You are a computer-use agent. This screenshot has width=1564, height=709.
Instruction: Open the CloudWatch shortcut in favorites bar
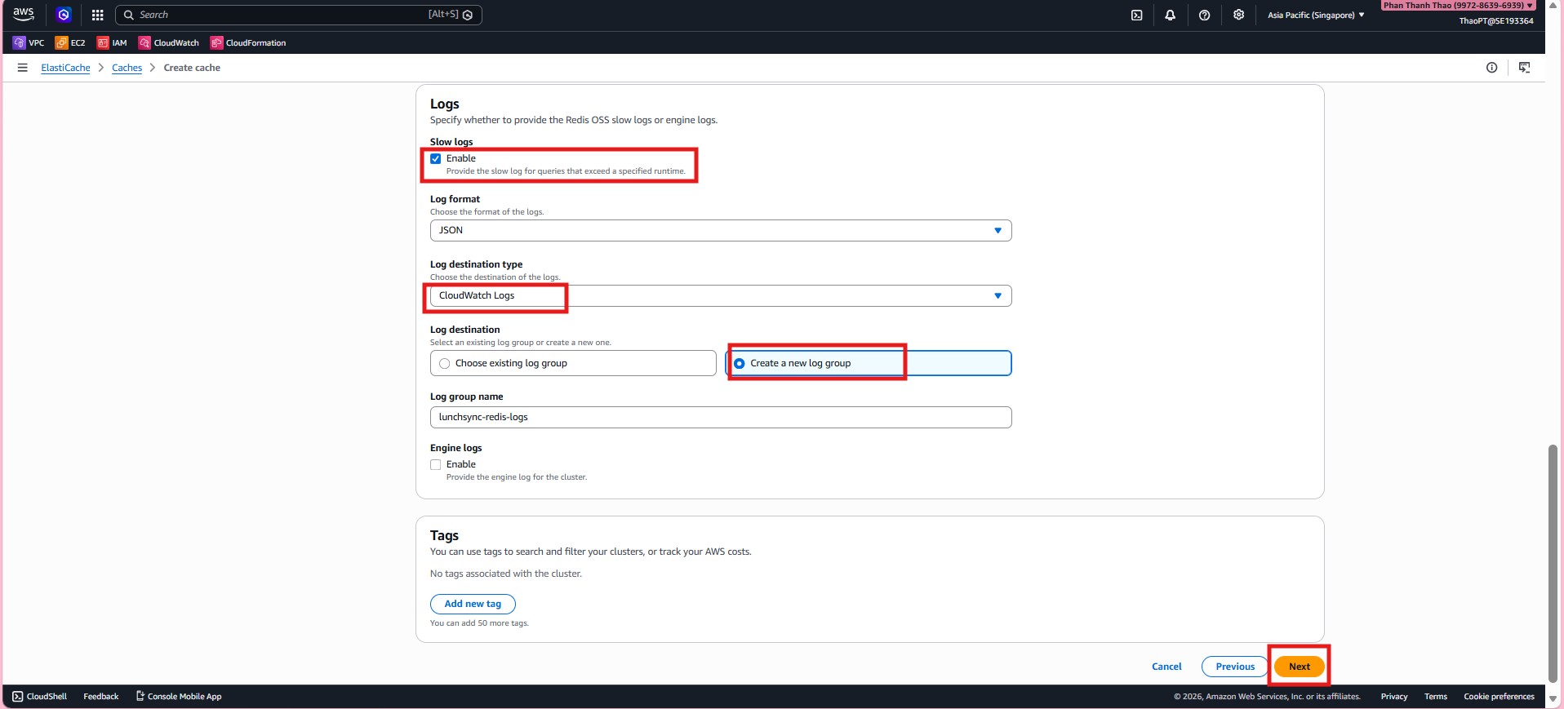pos(168,42)
